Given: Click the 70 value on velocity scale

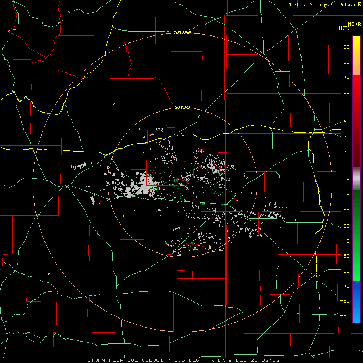Looking at the screenshot, I should (346, 77).
